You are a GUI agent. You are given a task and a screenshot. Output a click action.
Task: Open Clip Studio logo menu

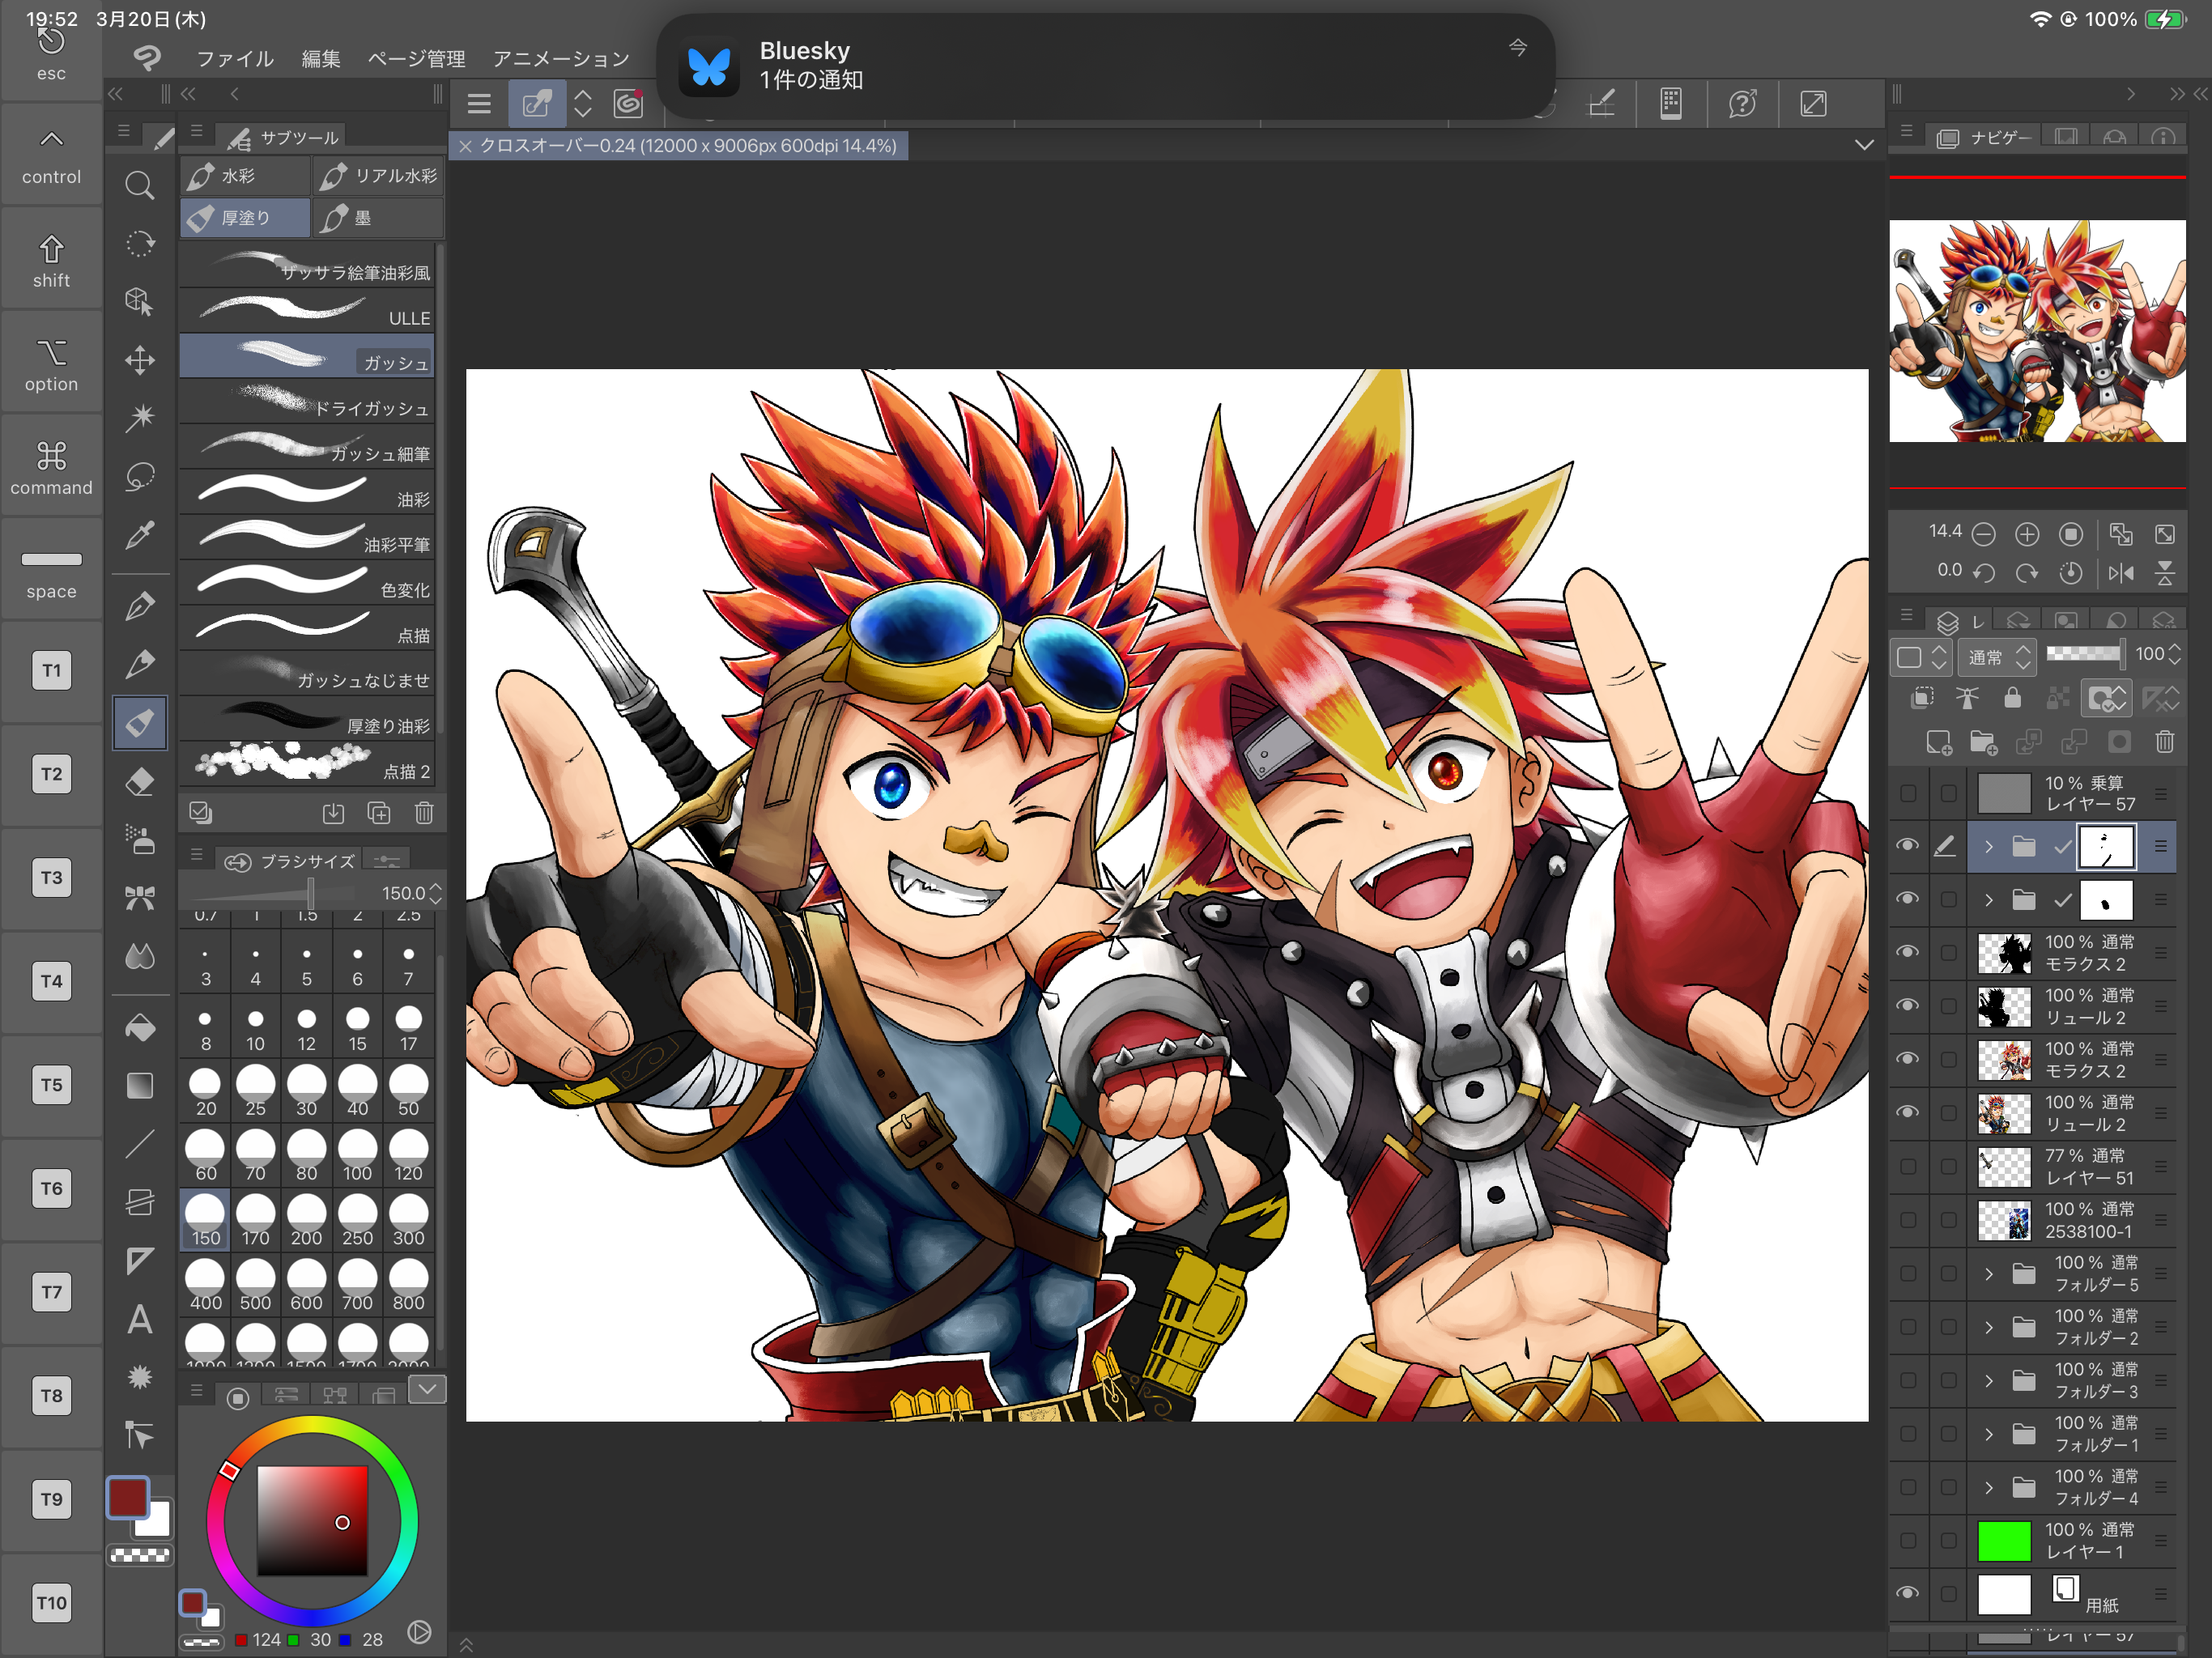[x=147, y=58]
